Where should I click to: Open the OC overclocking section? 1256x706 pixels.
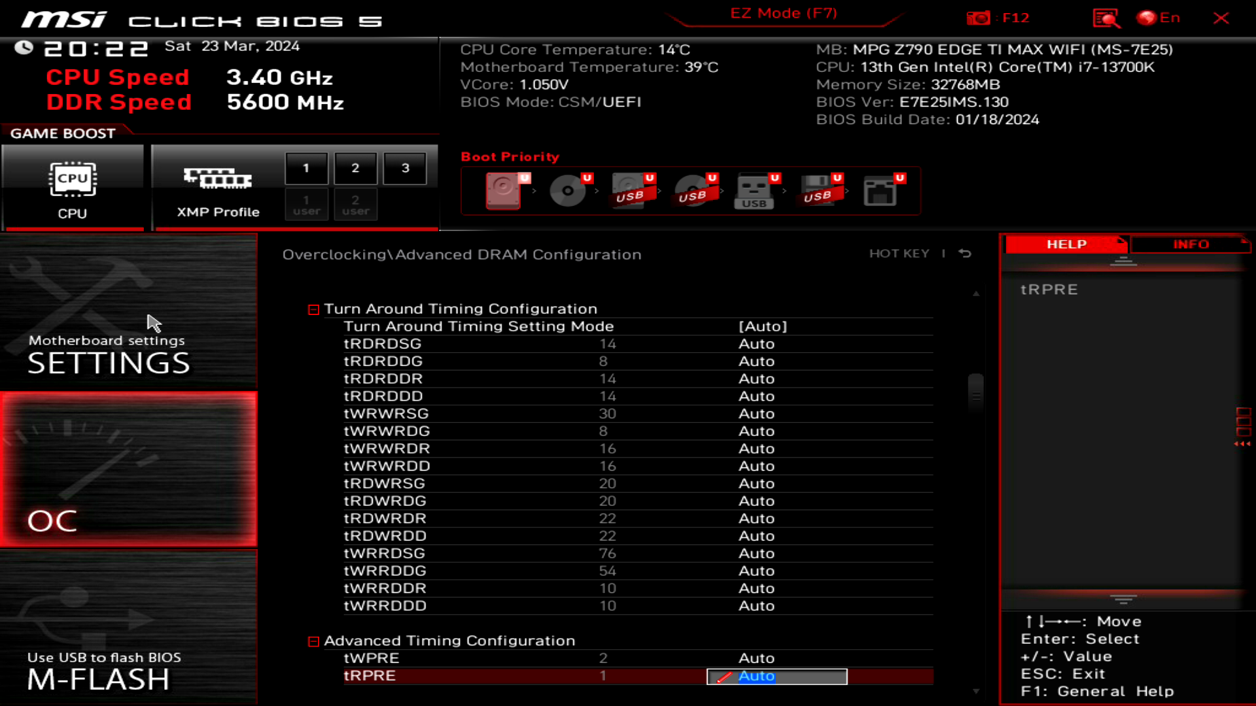pos(128,469)
